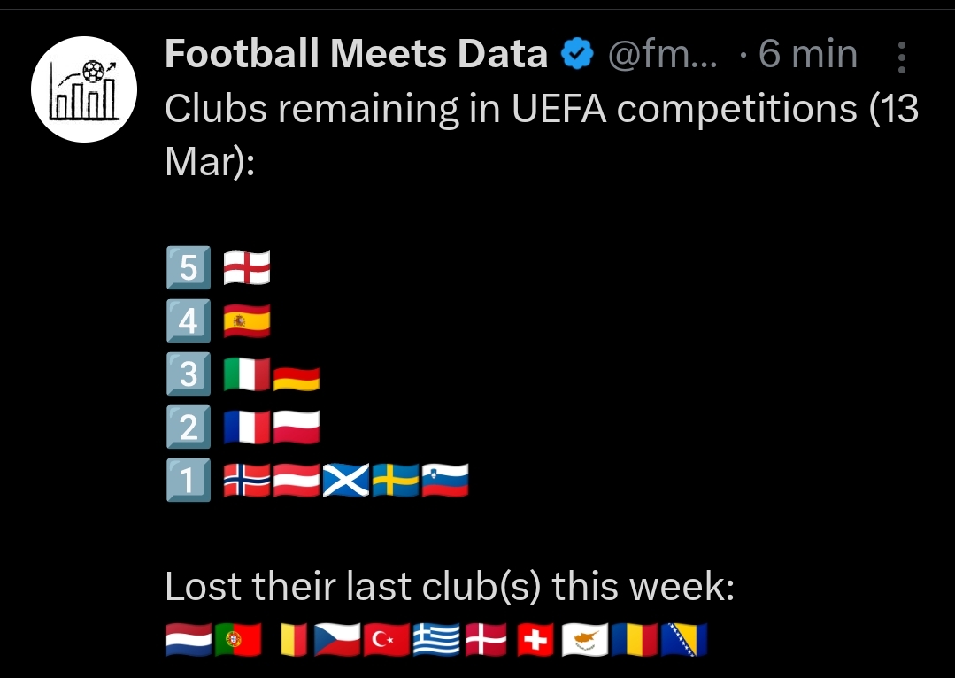955x678 pixels.
Task: Click the Scotland flag emoji
Action: (x=345, y=482)
